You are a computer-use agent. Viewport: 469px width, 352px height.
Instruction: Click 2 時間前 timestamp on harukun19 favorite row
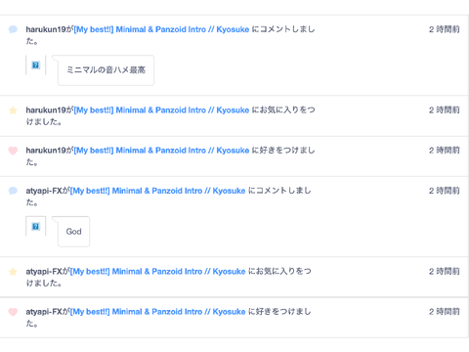445,110
